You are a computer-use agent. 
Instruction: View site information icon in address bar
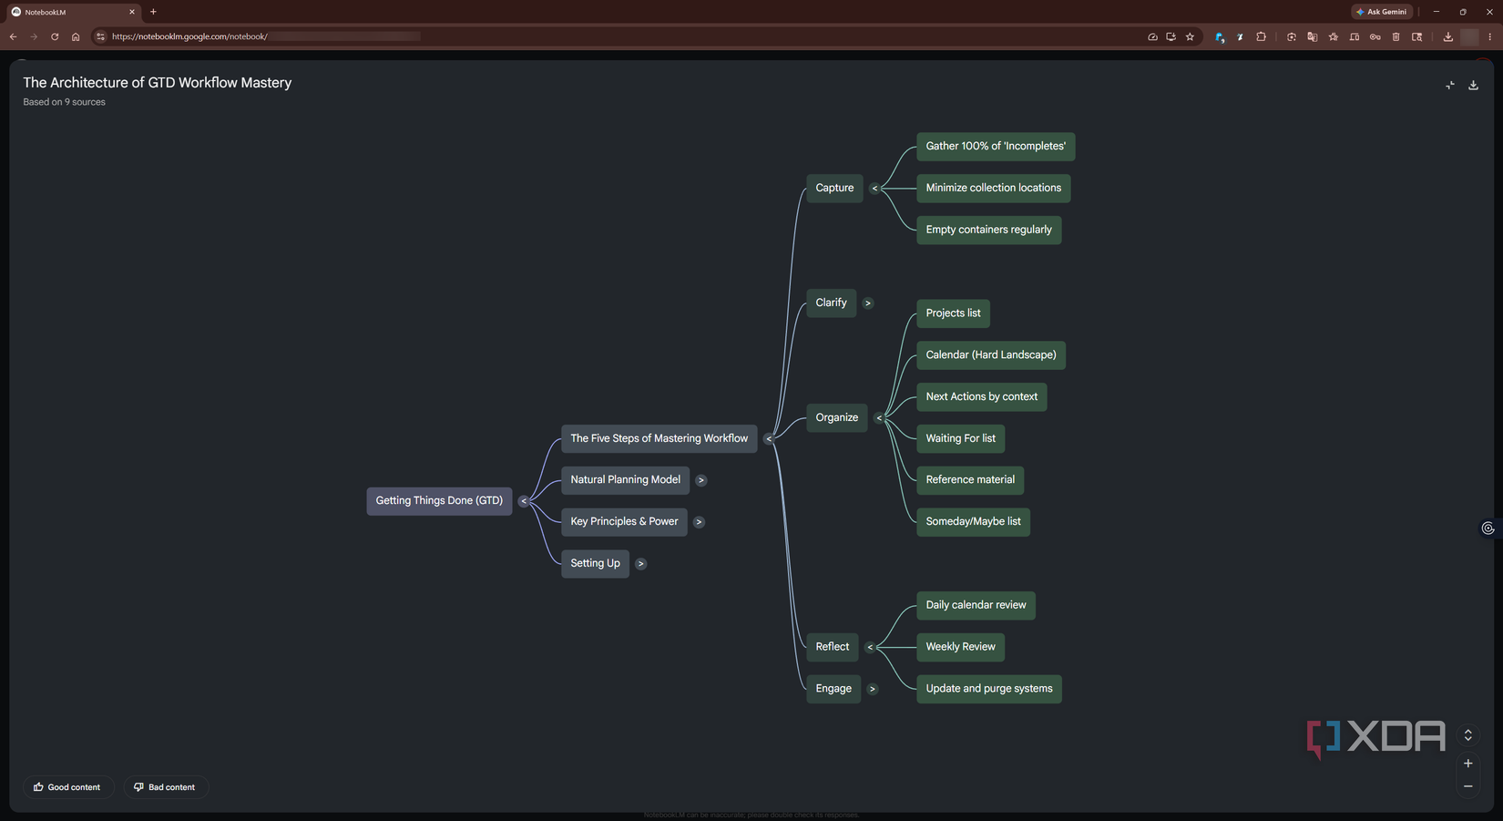point(100,36)
